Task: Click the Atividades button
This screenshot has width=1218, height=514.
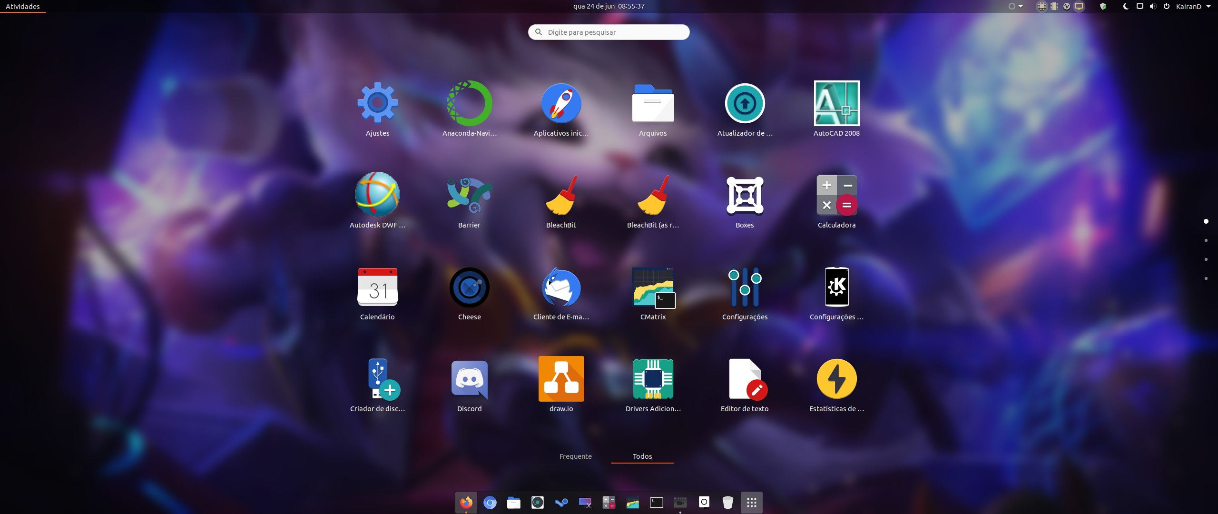Action: coord(23,6)
